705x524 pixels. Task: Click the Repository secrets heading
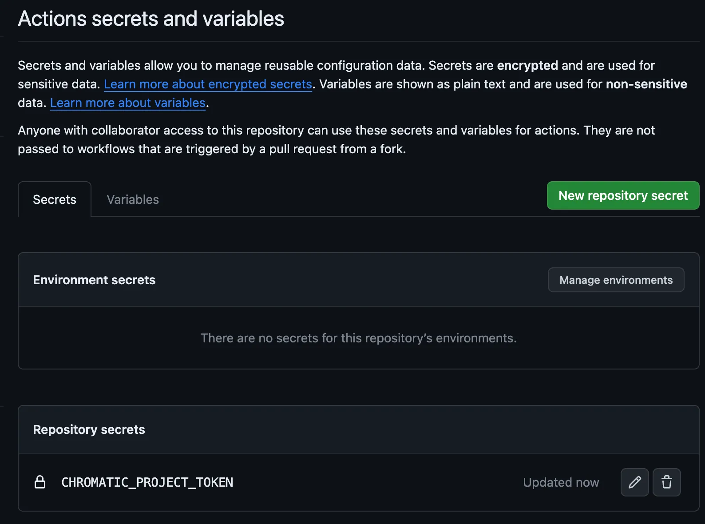(x=89, y=430)
